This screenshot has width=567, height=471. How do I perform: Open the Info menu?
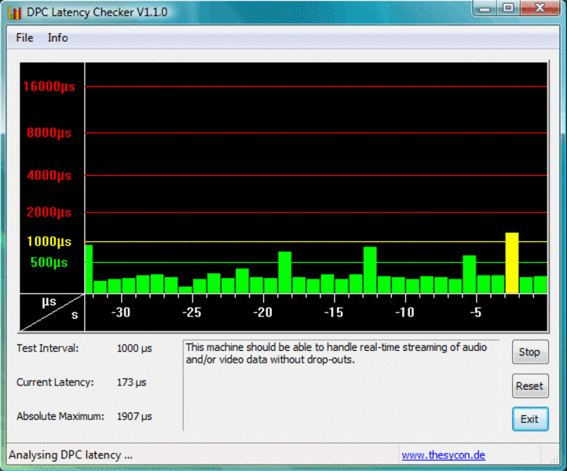pyautogui.click(x=57, y=38)
